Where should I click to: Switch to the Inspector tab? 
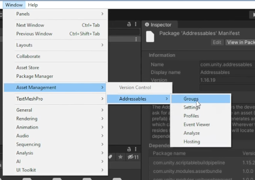159,25
